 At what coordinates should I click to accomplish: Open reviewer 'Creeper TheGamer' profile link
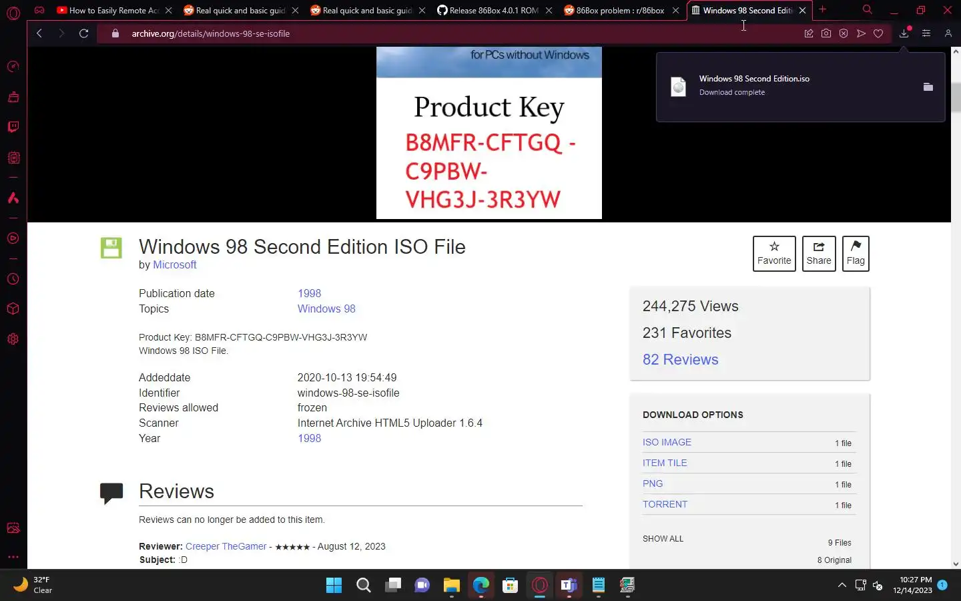[226, 546]
